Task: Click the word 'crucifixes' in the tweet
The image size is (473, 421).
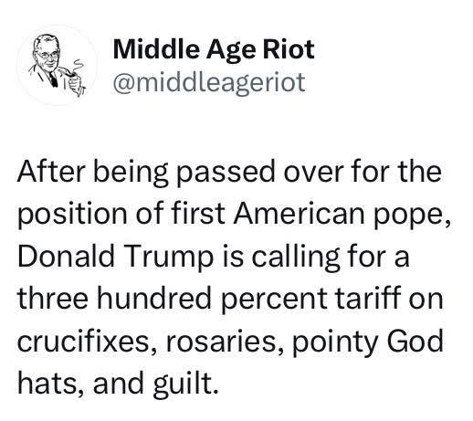Action: (x=87, y=342)
